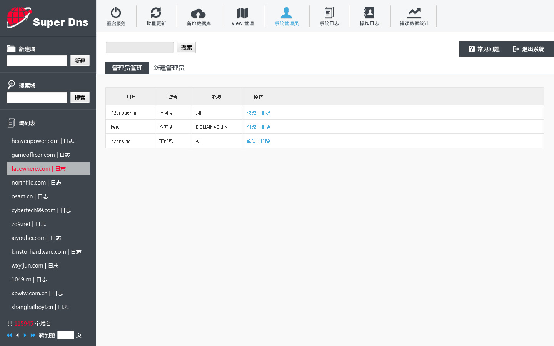
Task: Click 备份数据库 cloud upload icon
Action: 198,13
